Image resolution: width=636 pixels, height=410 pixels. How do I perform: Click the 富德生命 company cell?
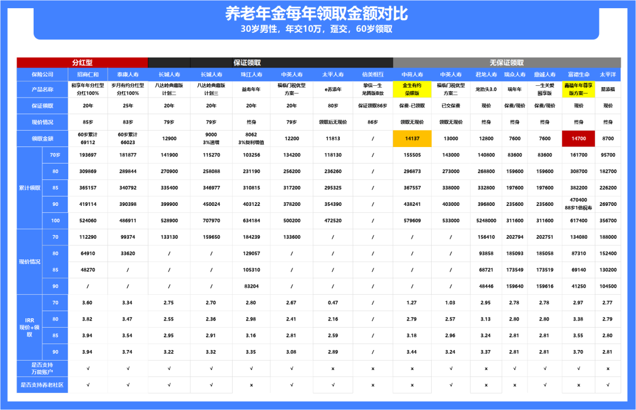pyautogui.click(x=578, y=75)
